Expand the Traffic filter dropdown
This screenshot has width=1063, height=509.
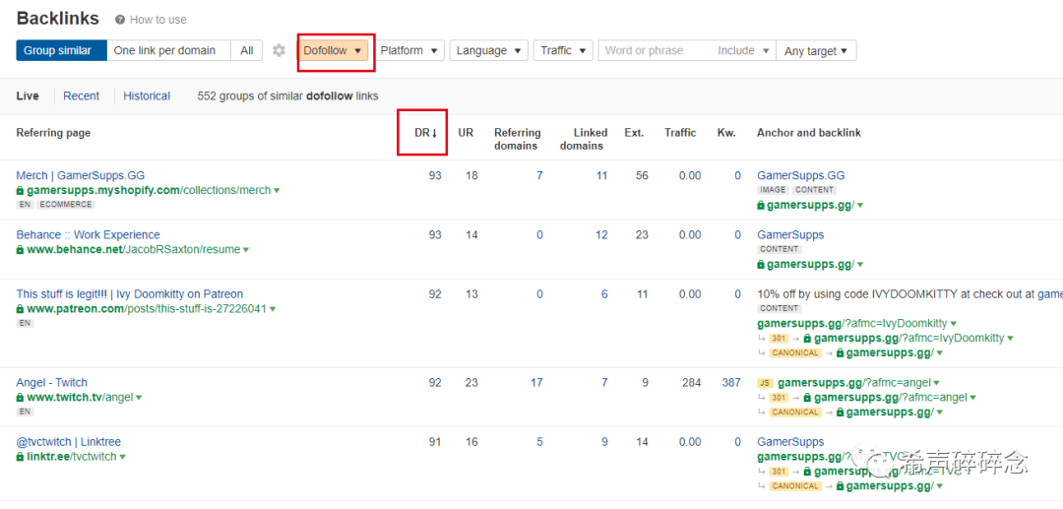tap(563, 50)
